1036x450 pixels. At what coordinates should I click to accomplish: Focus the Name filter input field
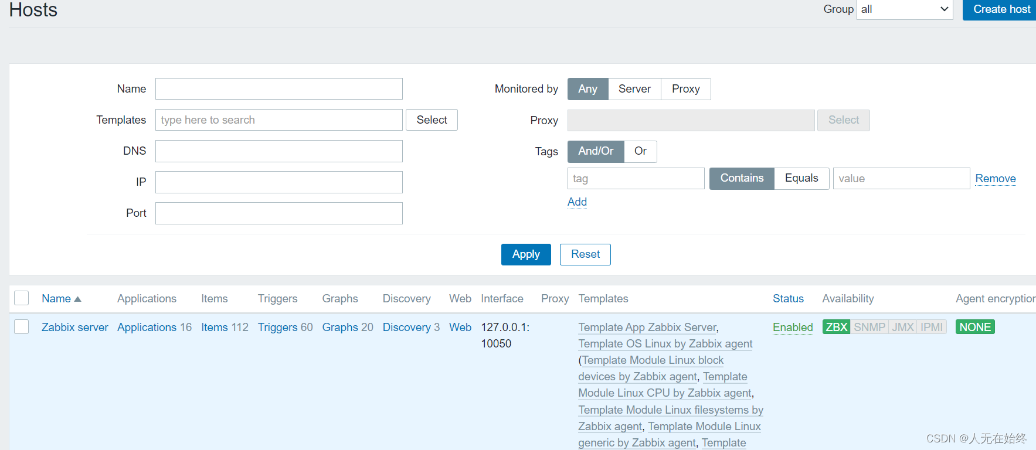click(x=279, y=89)
